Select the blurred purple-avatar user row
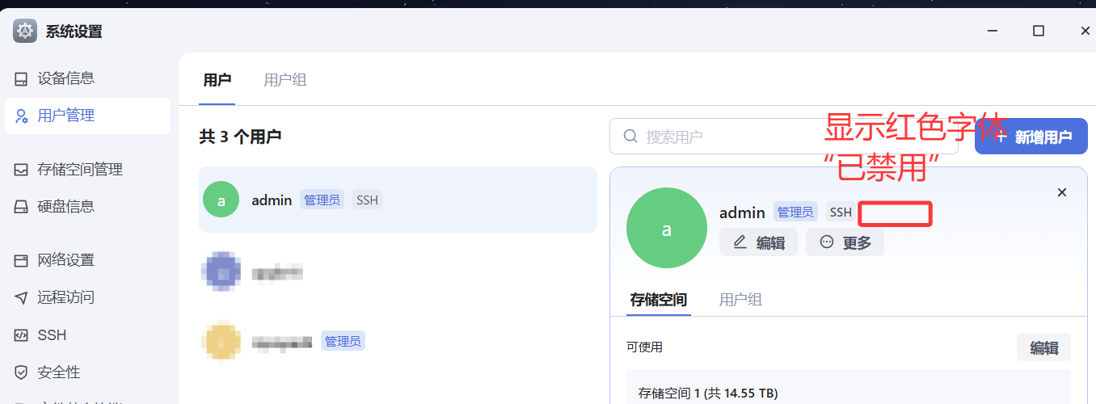The width and height of the screenshot is (1096, 404). click(398, 271)
